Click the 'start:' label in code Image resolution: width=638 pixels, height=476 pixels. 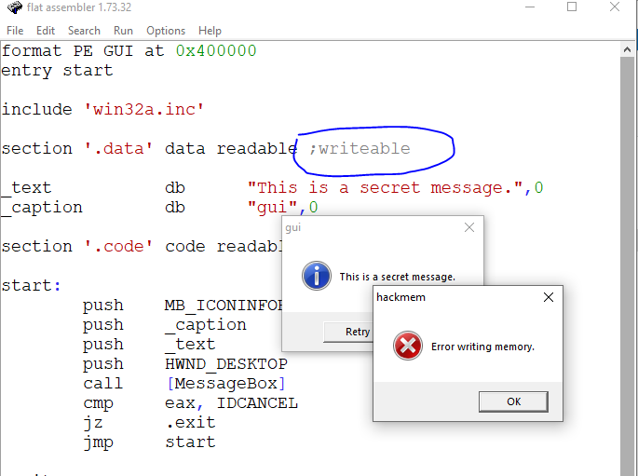tap(31, 286)
